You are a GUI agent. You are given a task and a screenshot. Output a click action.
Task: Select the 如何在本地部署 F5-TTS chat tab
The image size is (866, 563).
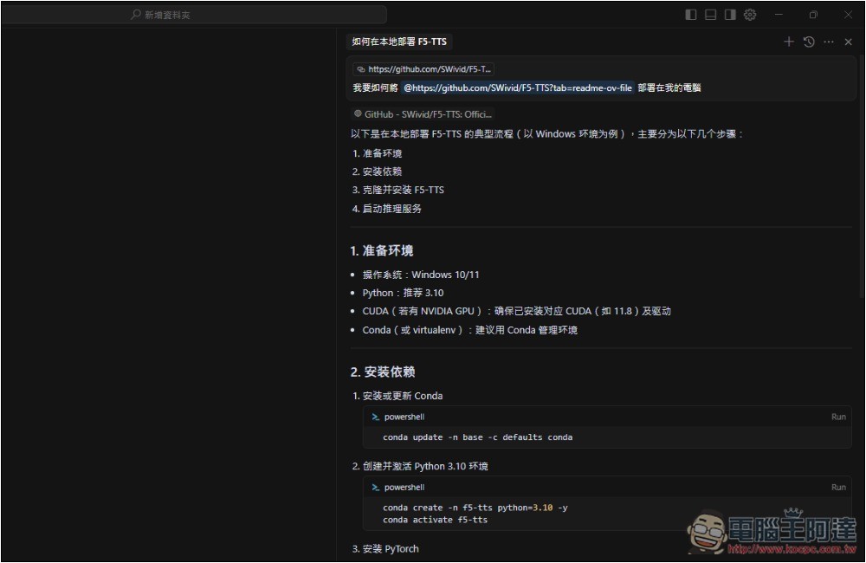coord(399,42)
